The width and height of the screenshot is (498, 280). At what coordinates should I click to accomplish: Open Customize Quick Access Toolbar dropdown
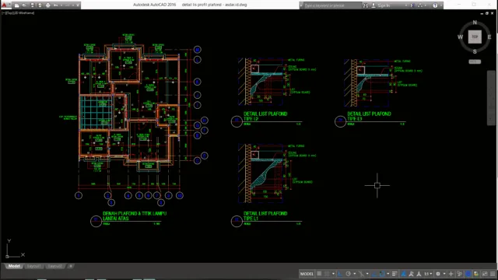pos(78,5)
